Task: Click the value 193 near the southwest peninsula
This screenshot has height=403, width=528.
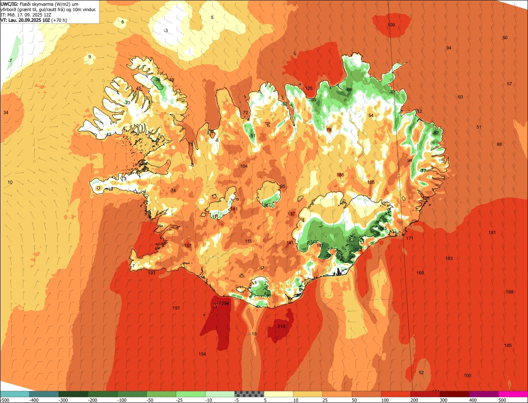Action: 151,273
